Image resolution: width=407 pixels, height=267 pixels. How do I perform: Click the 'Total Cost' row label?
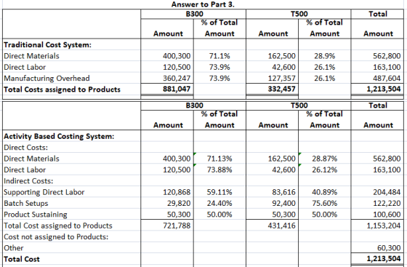click(x=22, y=259)
